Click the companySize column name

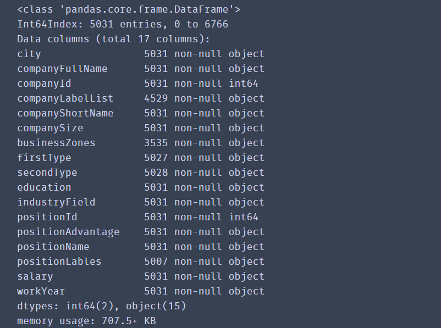click(50, 128)
